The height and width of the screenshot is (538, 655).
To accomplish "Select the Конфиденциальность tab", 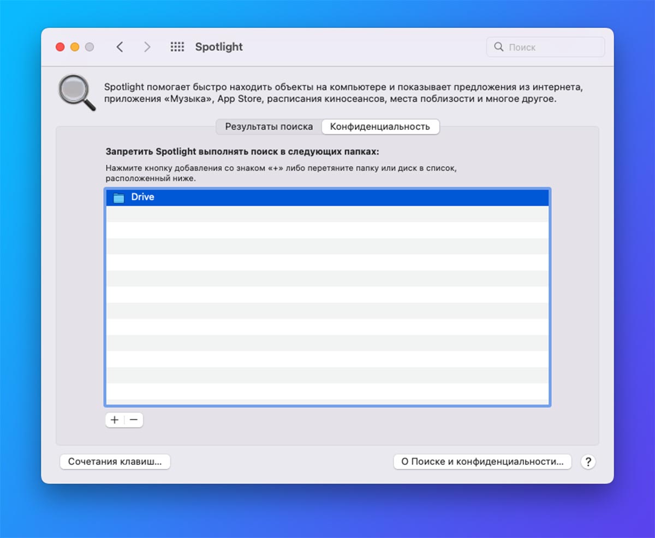I will 380,127.
